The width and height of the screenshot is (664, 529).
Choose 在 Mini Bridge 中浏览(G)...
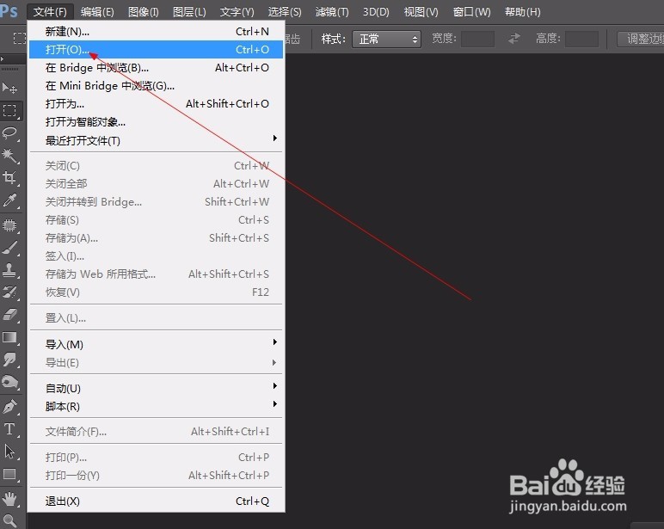pyautogui.click(x=157, y=86)
